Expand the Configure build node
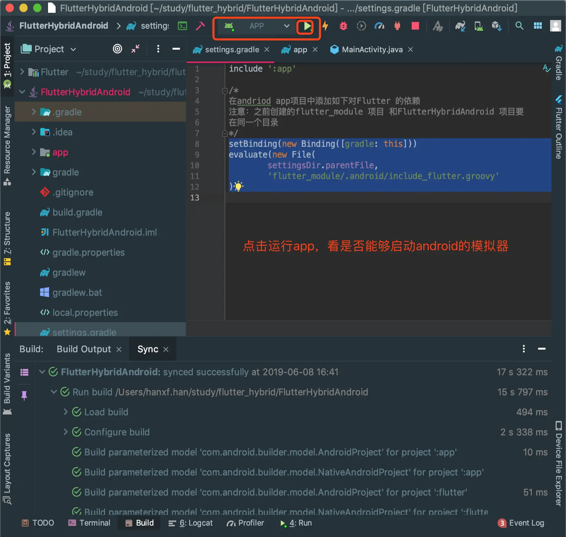This screenshot has width=566, height=537. pos(66,432)
